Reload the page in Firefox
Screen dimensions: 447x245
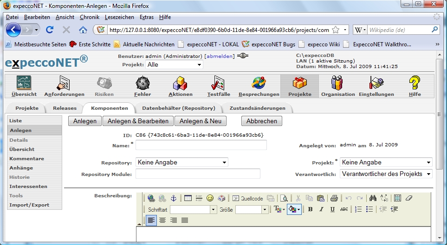pos(50,30)
